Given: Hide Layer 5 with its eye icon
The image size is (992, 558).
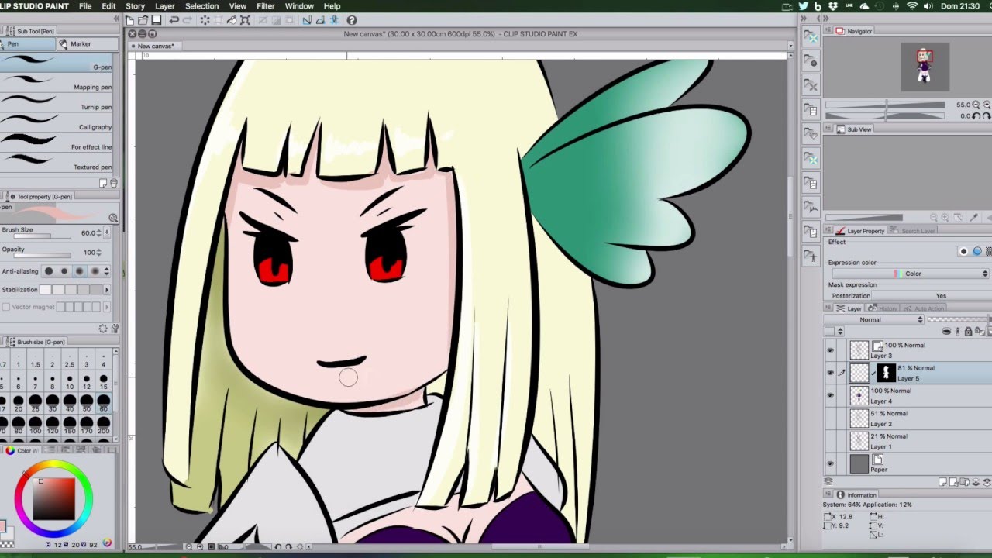Looking at the screenshot, I should click(830, 373).
